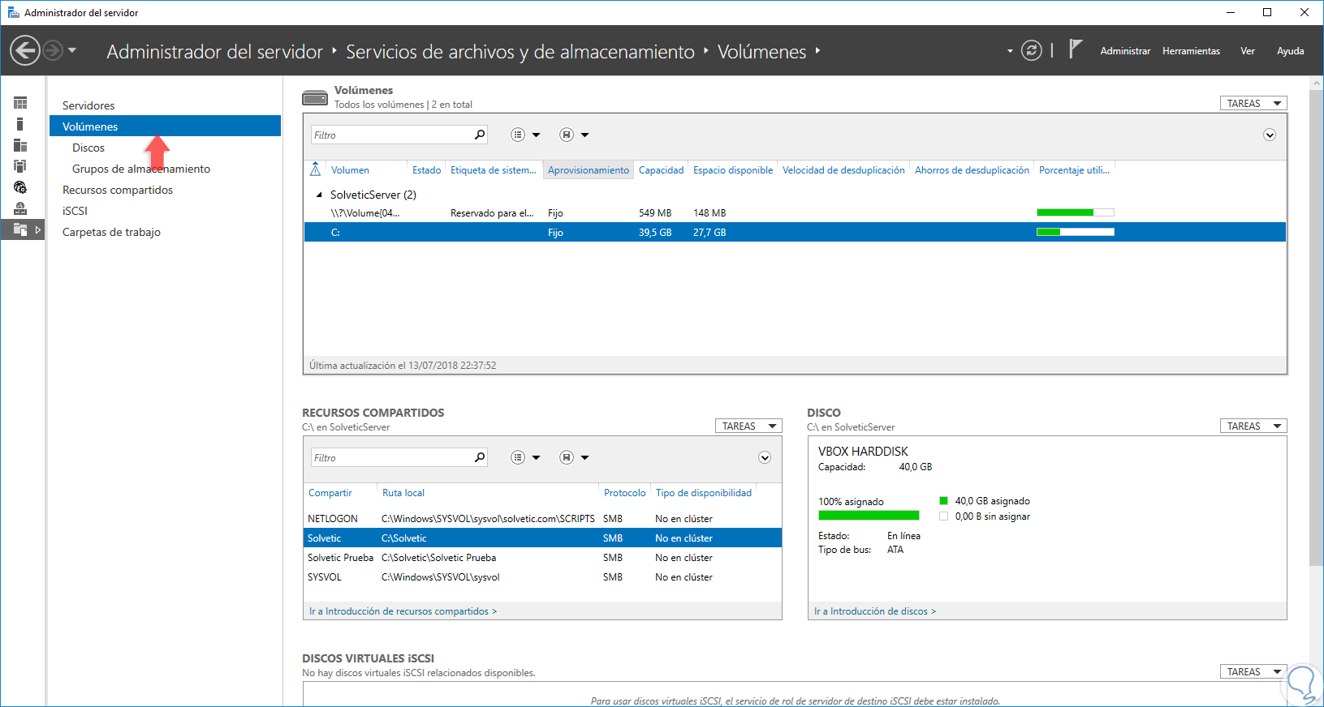Sort shares by Protocolo column
This screenshot has width=1324, height=707.
(x=624, y=493)
